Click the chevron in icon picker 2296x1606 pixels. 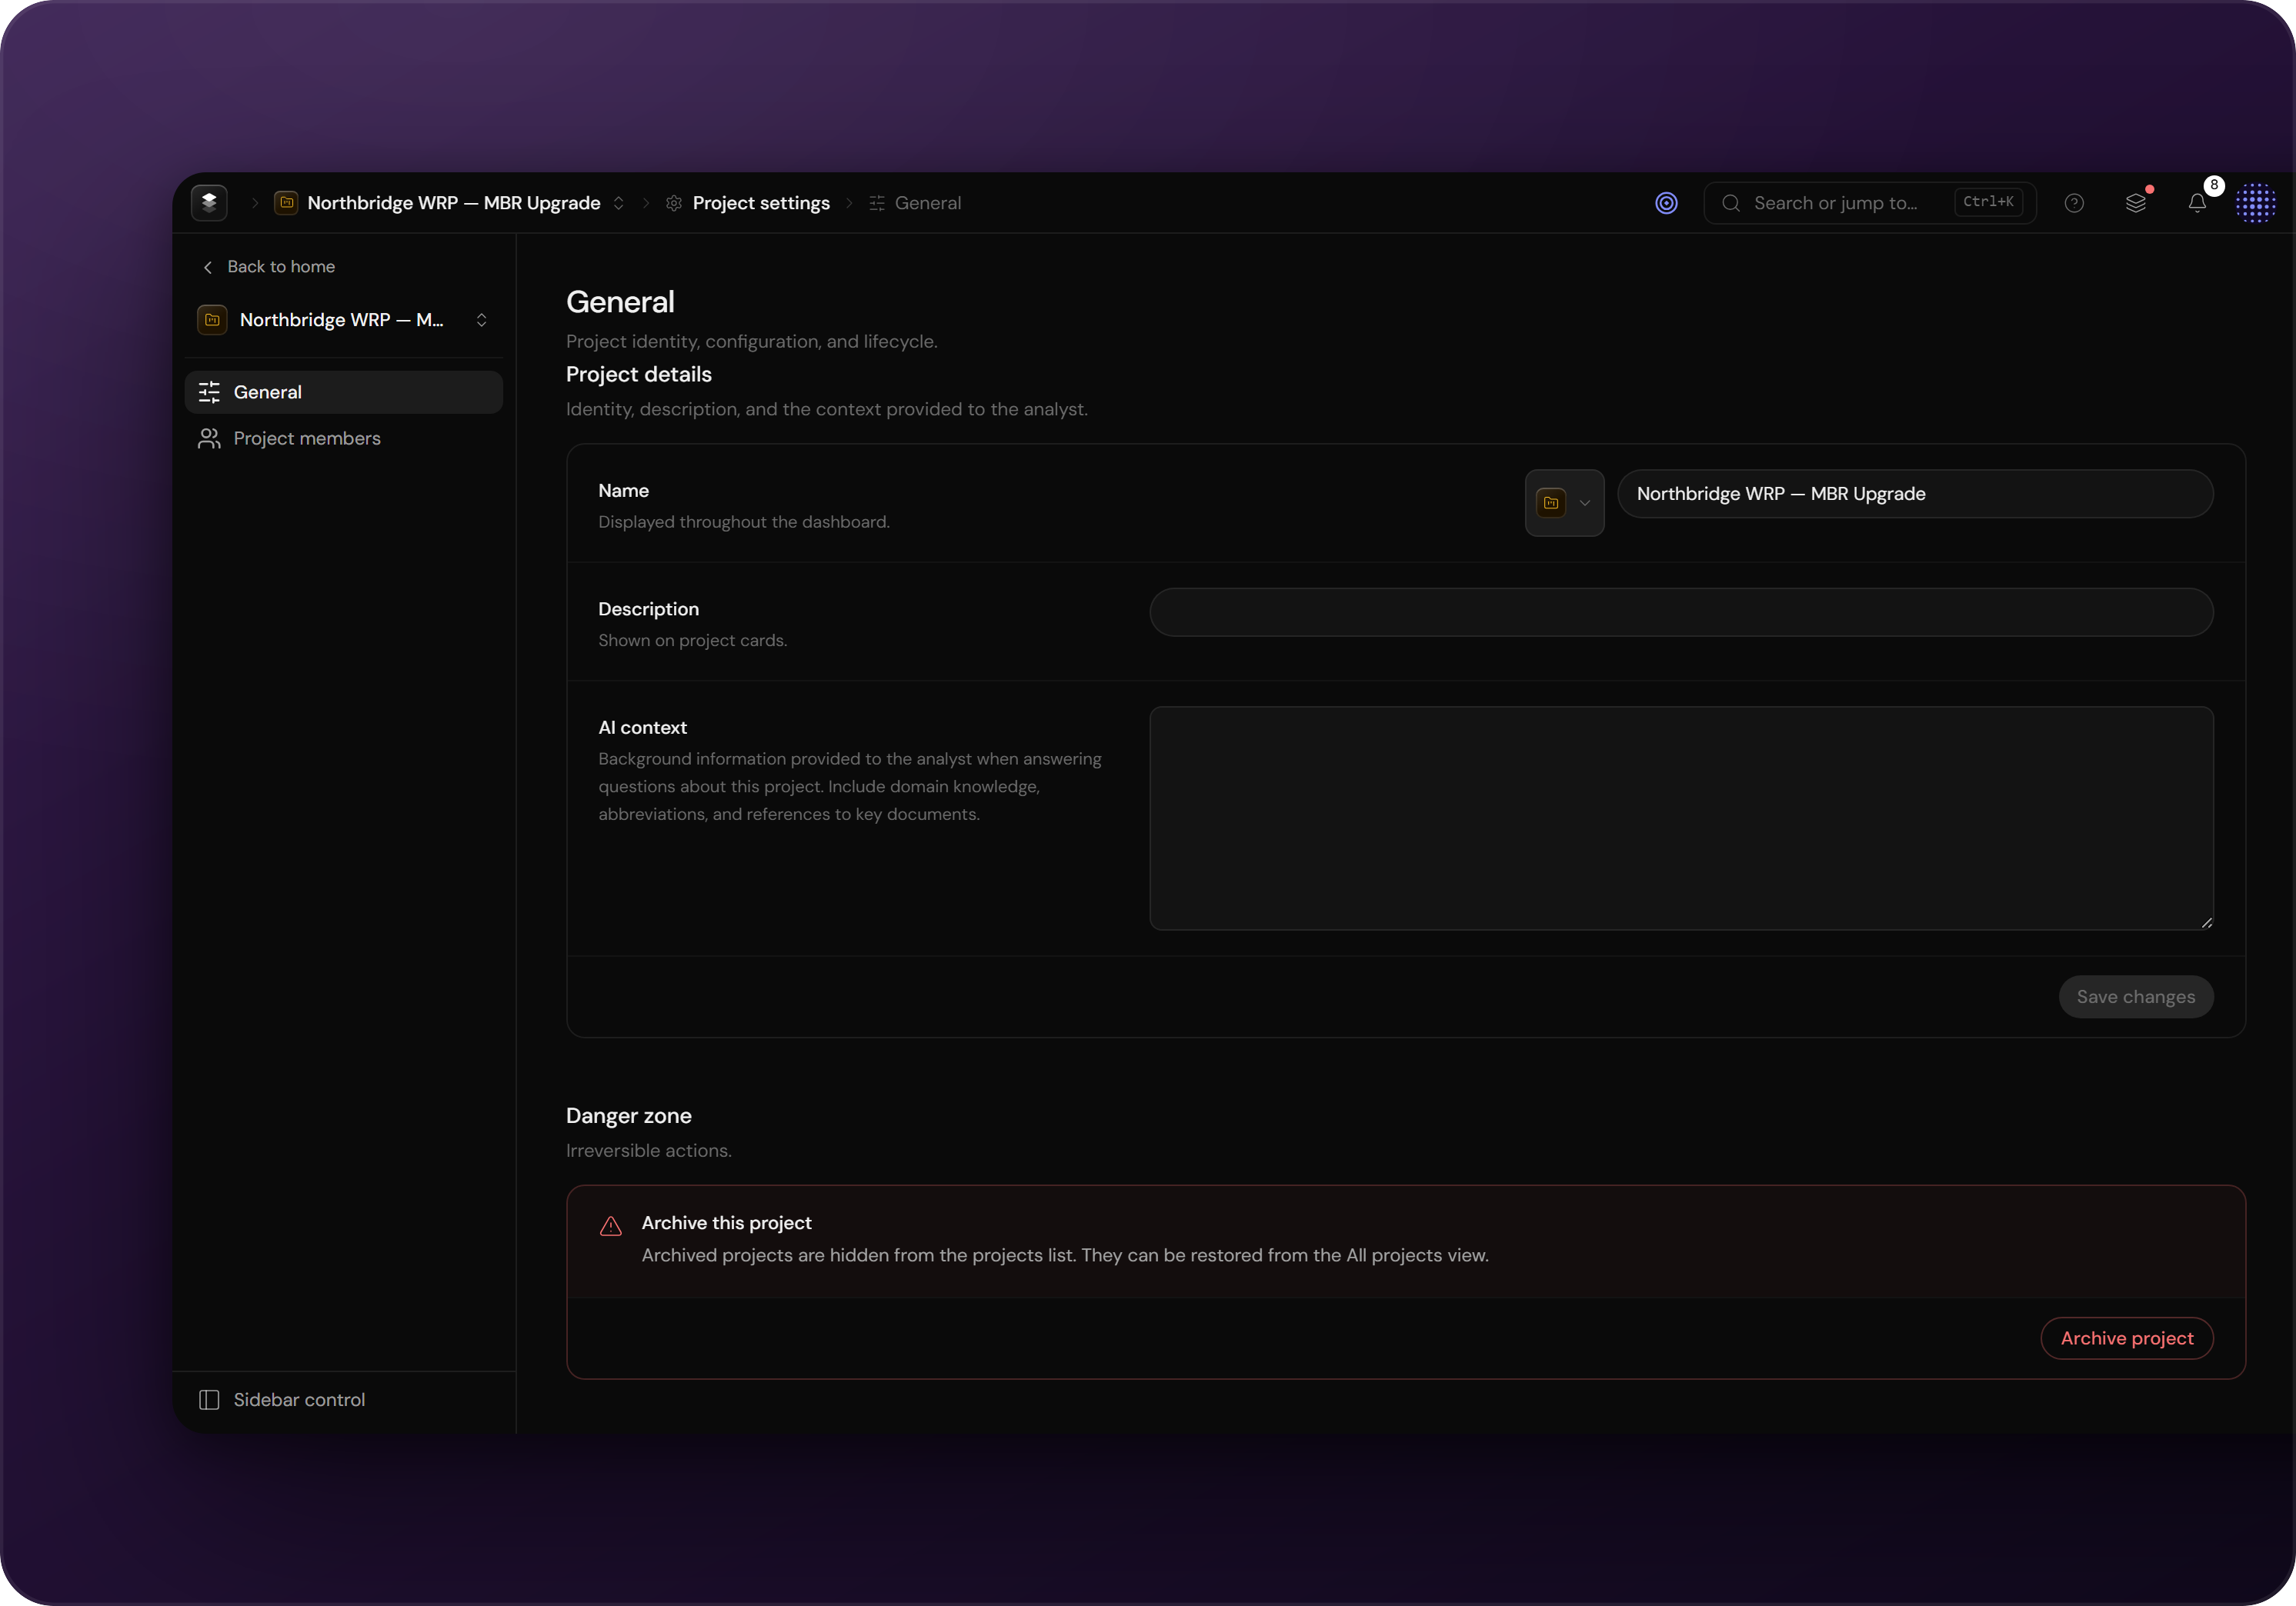pos(1585,503)
